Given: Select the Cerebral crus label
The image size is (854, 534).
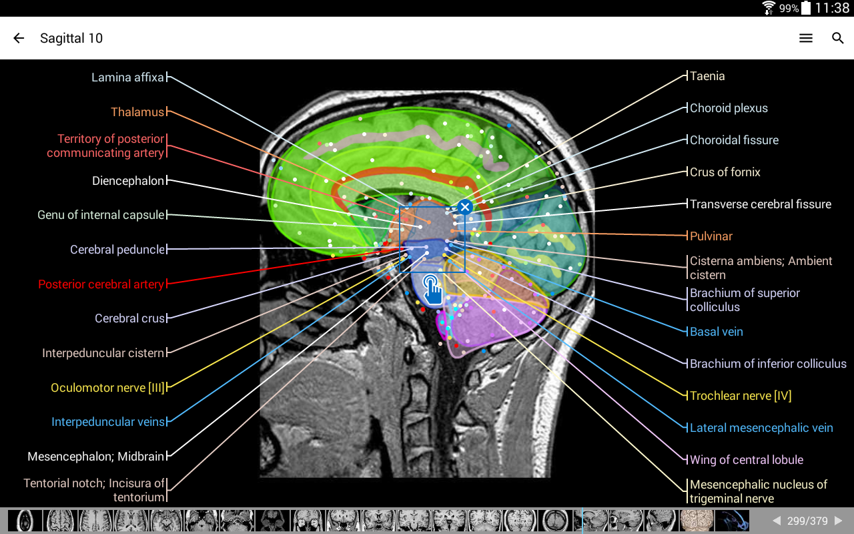Looking at the screenshot, I should point(129,318).
